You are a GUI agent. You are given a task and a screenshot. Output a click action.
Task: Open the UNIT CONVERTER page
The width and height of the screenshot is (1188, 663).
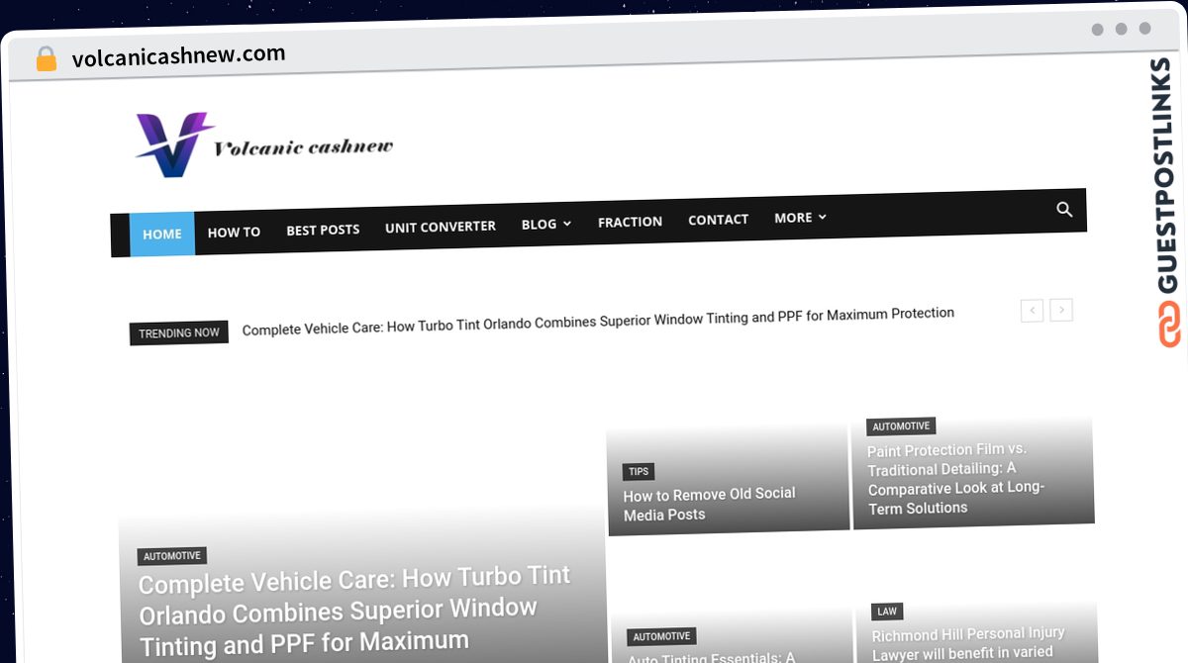pos(441,227)
